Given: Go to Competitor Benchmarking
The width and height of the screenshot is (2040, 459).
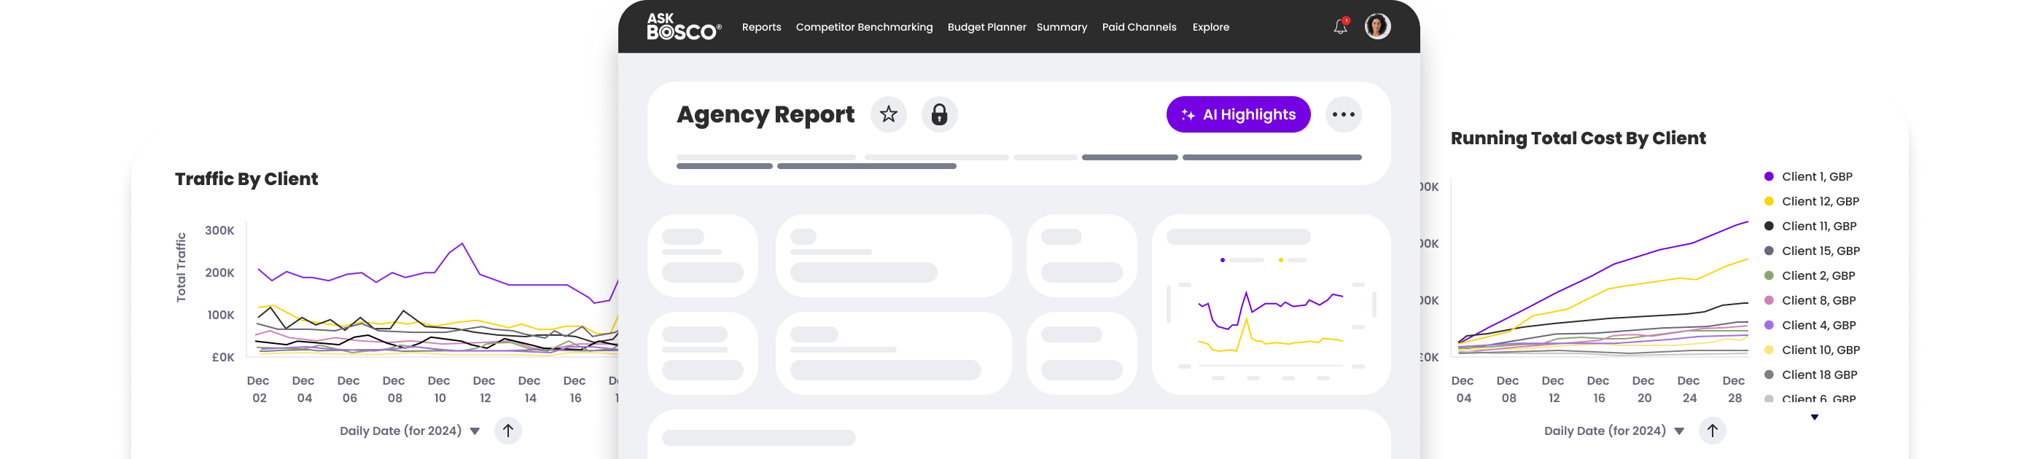Looking at the screenshot, I should point(864,27).
